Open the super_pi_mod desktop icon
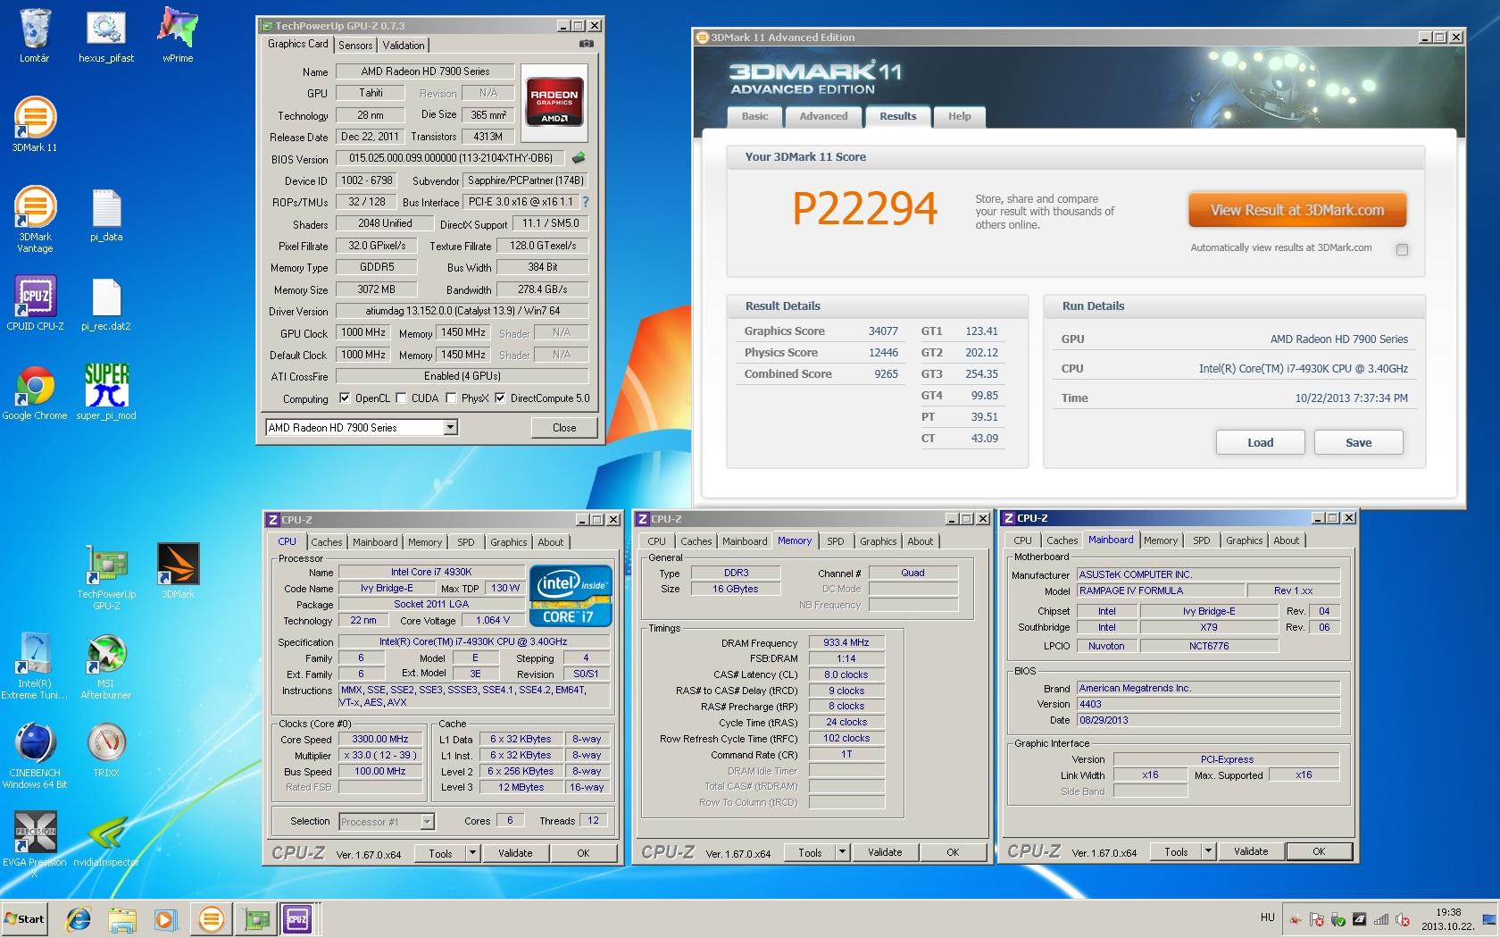Viewport: 1500px width, 938px height. coord(106,393)
